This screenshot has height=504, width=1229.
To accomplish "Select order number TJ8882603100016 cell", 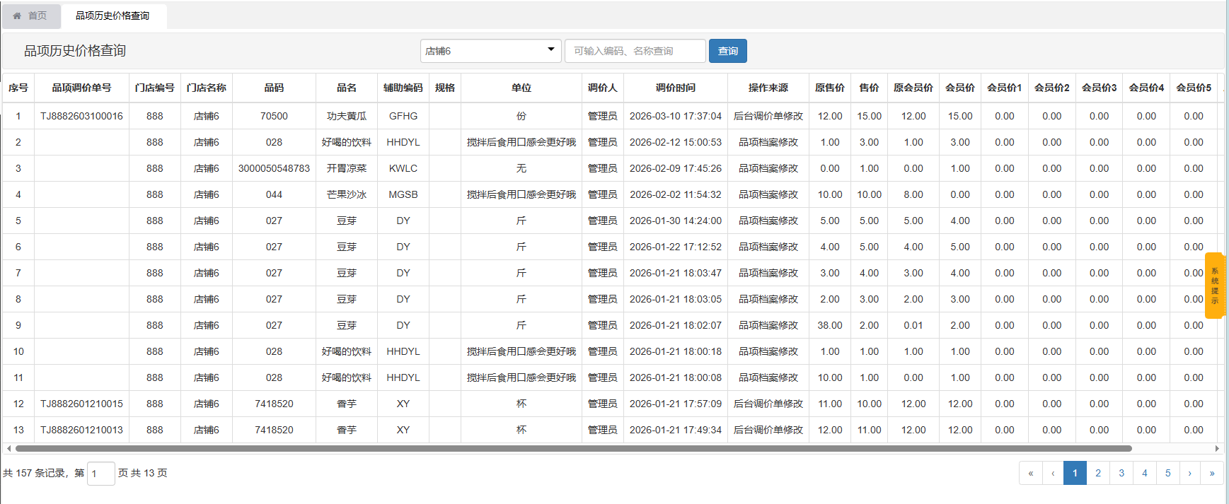I will click(x=81, y=116).
